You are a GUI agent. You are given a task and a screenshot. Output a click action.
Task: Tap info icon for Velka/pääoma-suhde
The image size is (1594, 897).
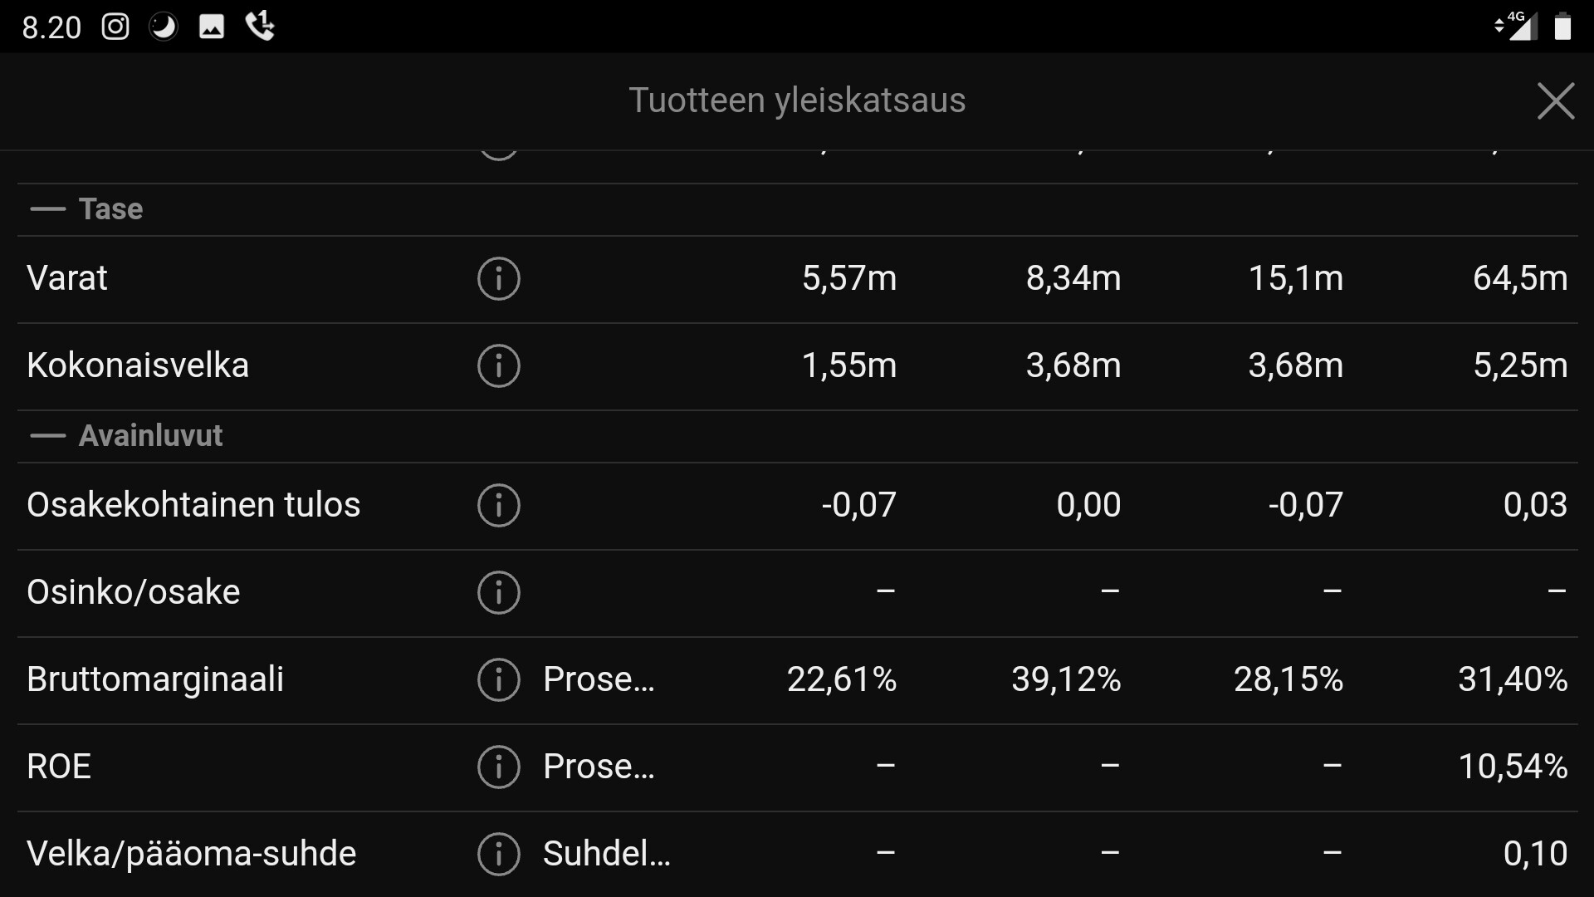point(498,854)
